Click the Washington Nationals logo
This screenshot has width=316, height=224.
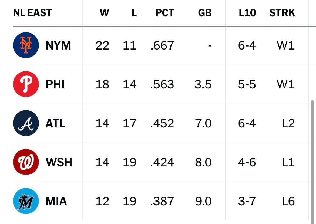coord(26,162)
